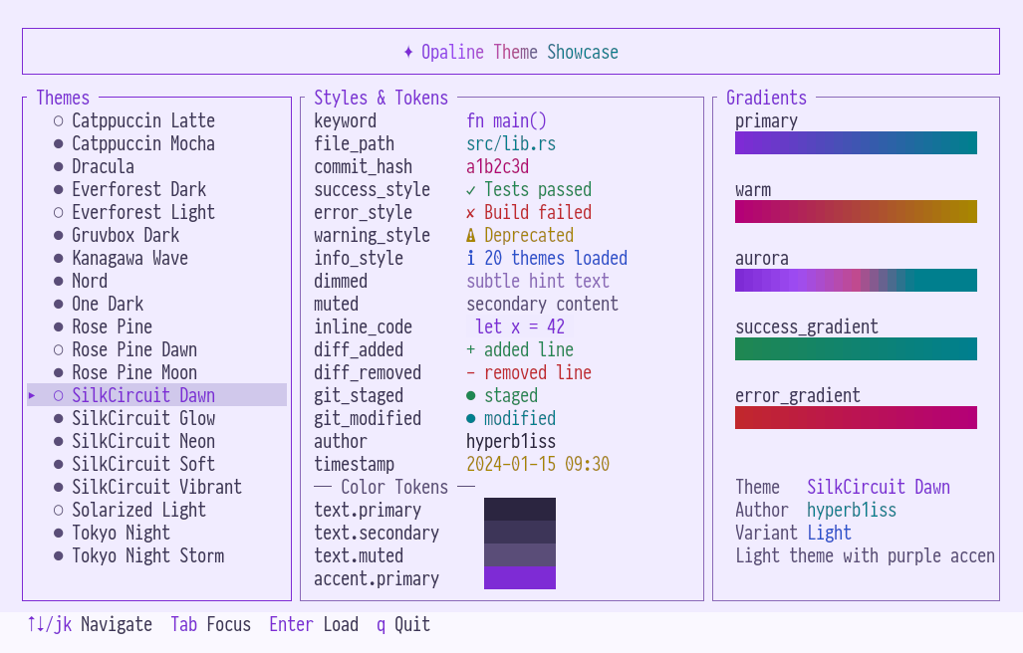The width and height of the screenshot is (1023, 653).
Task: Click the '- removed line' diff sample
Action: pyautogui.click(x=529, y=372)
